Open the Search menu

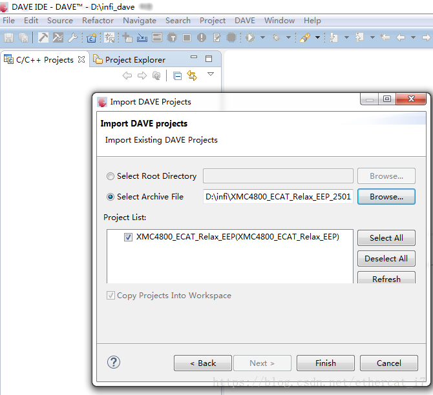pyautogui.click(x=178, y=21)
